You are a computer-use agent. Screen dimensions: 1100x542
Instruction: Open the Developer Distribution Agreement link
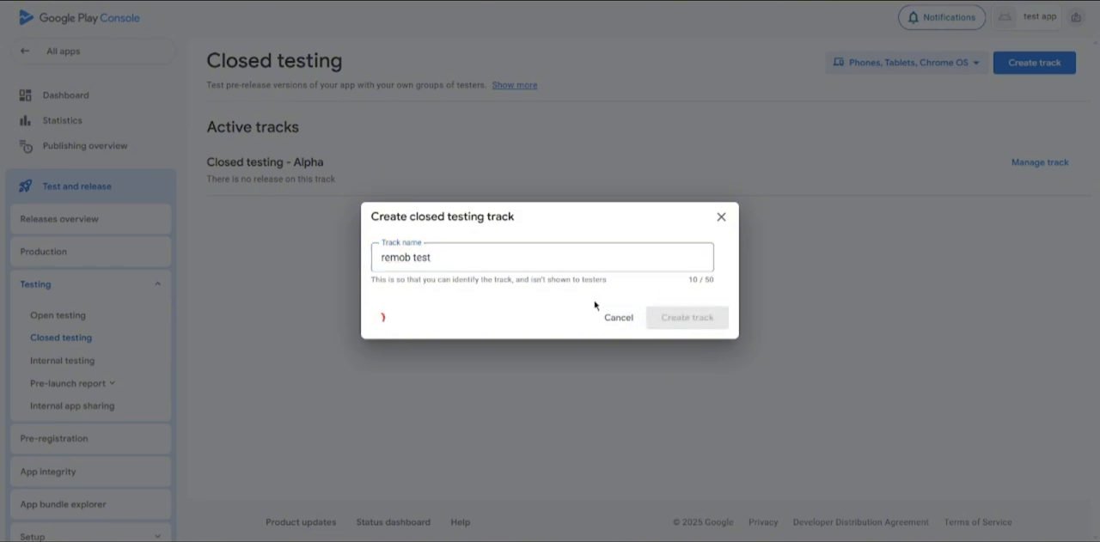[861, 522]
